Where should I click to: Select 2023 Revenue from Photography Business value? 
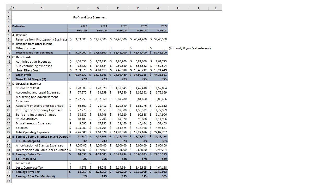click(x=78, y=39)
